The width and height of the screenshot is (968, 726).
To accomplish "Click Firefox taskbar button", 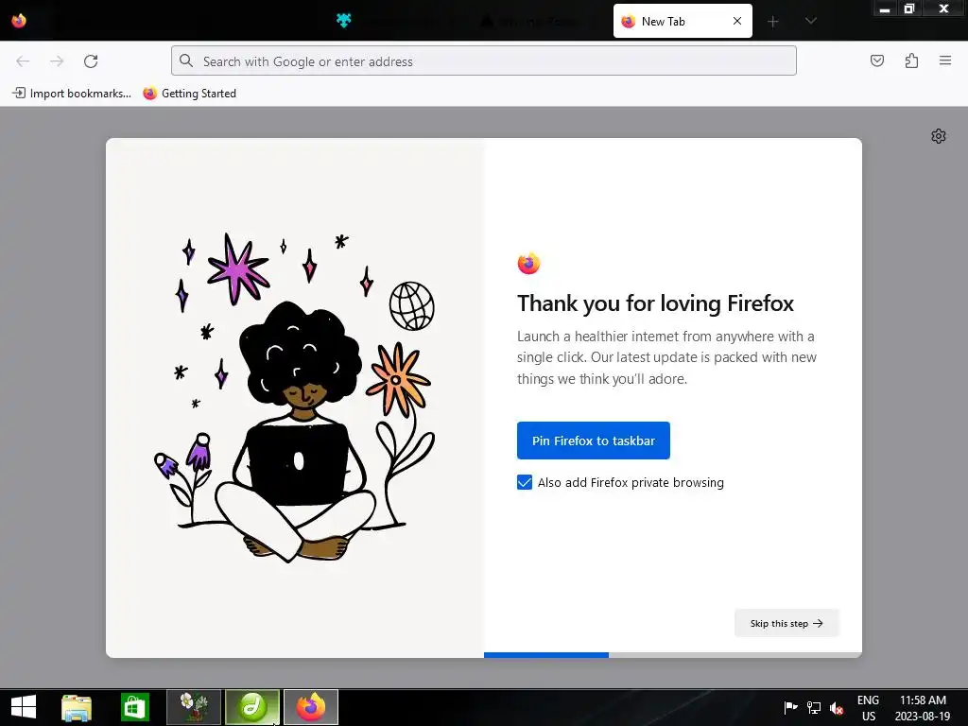I will pyautogui.click(x=311, y=707).
